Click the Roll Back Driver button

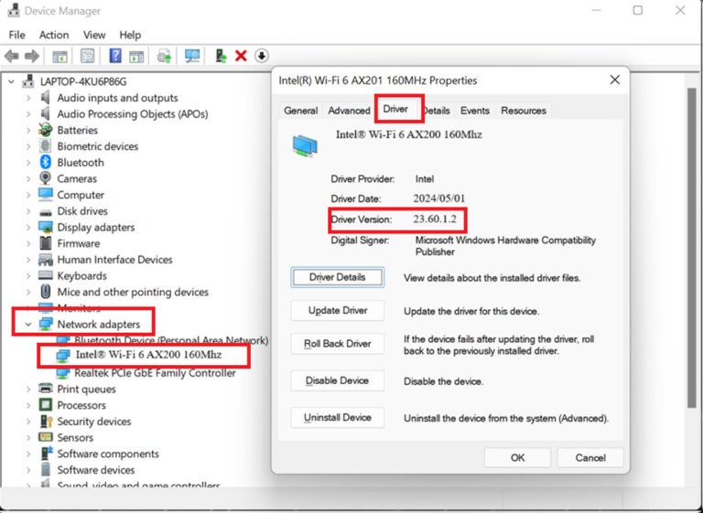(337, 344)
